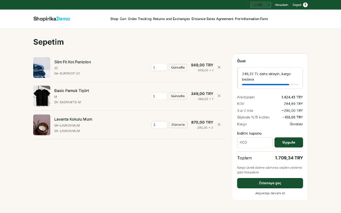Open Returns and Exchanges page
The height and width of the screenshot is (213, 341).
tap(171, 19)
